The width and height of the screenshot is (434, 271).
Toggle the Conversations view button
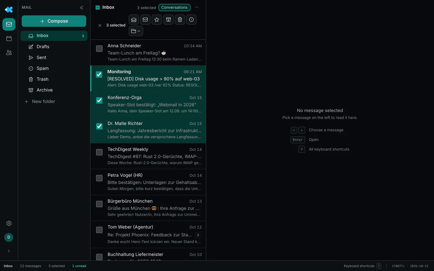[x=175, y=8]
